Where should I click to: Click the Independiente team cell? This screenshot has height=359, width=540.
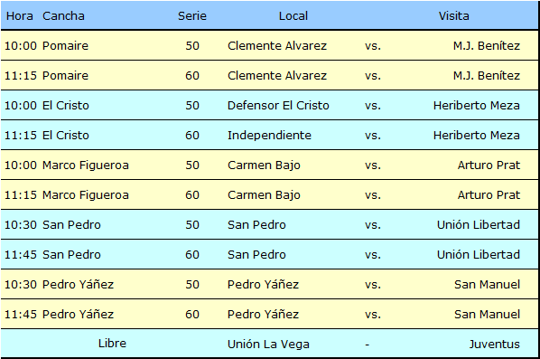tap(269, 135)
